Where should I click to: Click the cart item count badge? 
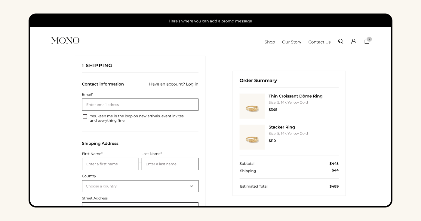coord(369,39)
